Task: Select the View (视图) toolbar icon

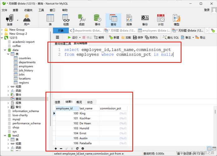Action: [66, 20]
